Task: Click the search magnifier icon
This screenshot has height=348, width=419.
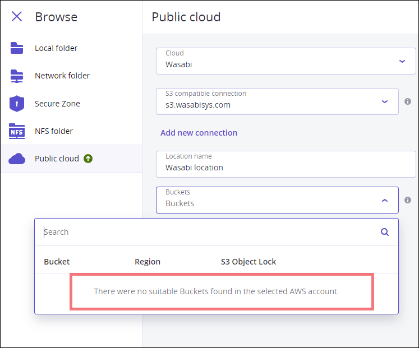Action: (385, 232)
